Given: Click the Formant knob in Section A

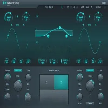Looking at the screenshot, I should tap(8, 77).
